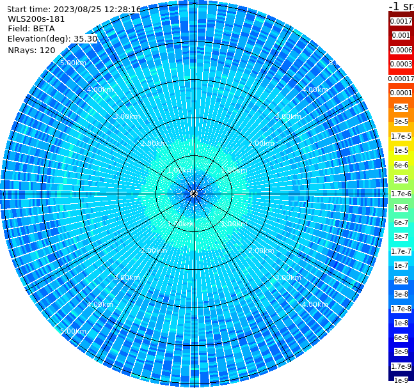Click the 3e-7 colorbar label
Screen dimensions: 414x388
pyautogui.click(x=401, y=237)
